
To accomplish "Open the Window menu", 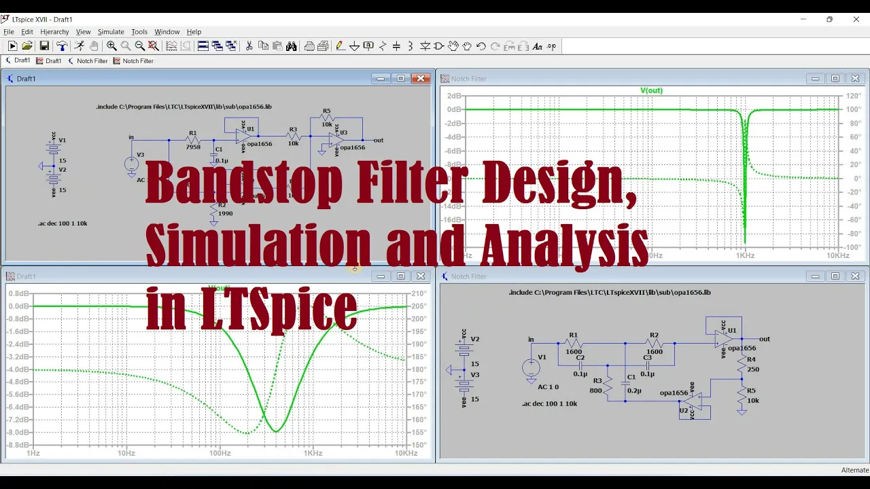I will tap(167, 32).
